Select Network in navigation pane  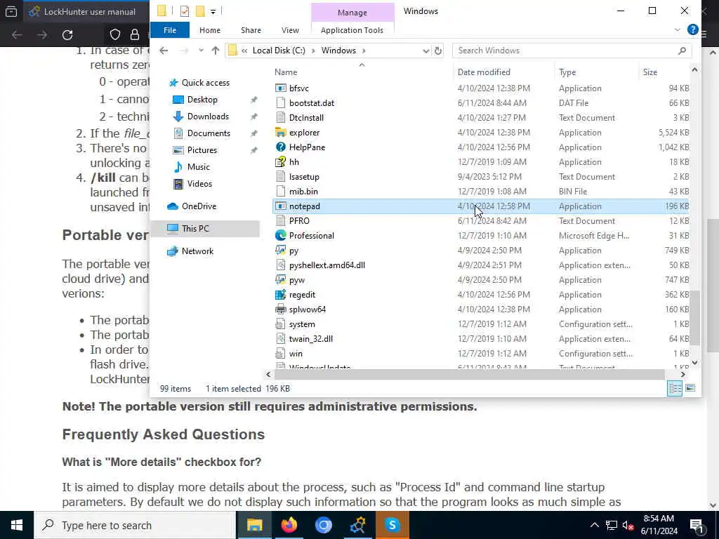pyautogui.click(x=197, y=251)
